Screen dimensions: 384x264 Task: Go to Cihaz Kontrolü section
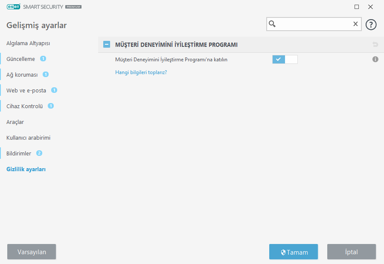click(x=25, y=106)
